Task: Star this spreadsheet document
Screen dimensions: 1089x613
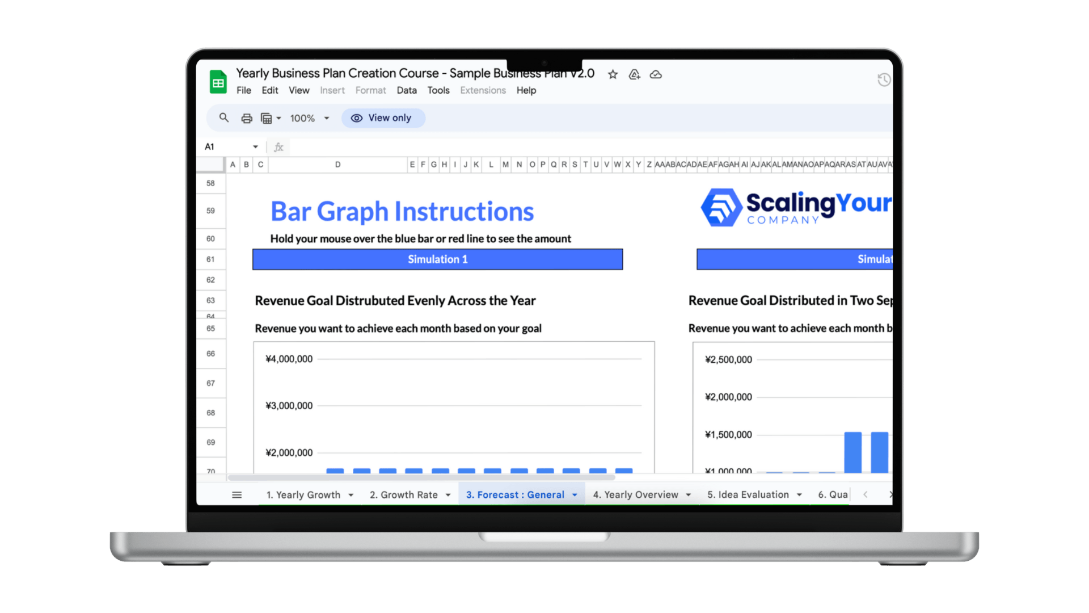Action: (x=613, y=74)
